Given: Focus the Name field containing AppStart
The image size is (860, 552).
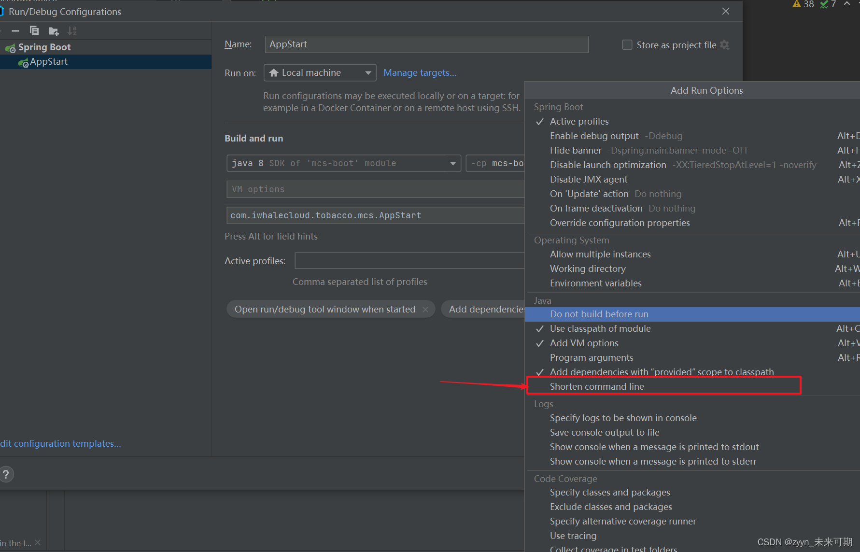Looking at the screenshot, I should 426,44.
